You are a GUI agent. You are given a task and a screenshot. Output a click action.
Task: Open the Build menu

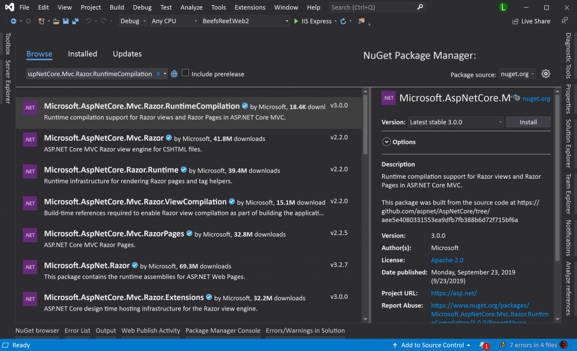pos(117,7)
